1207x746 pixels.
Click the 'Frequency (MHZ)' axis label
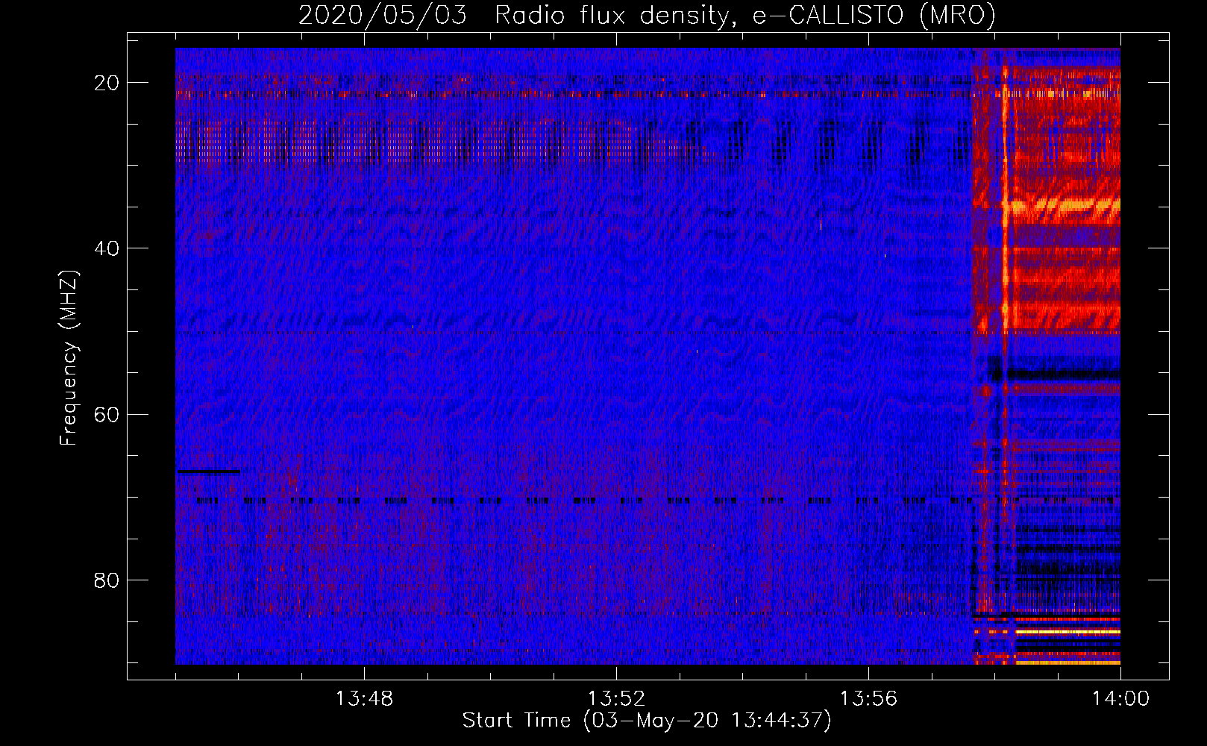[69, 358]
